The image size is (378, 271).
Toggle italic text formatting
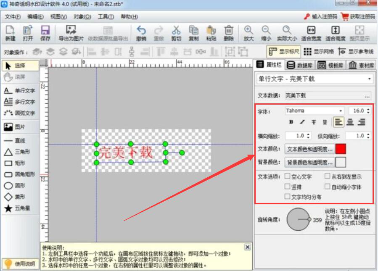pyautogui.click(x=302, y=122)
